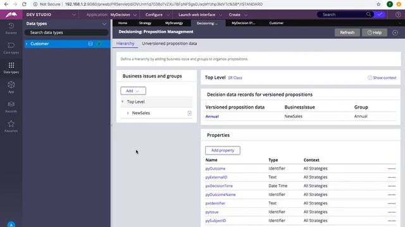Screen dimensions: 405x227
Task: Open the pySubjectID property link
Action: point(216,221)
